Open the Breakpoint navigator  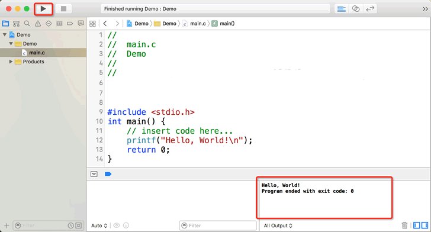[70, 24]
